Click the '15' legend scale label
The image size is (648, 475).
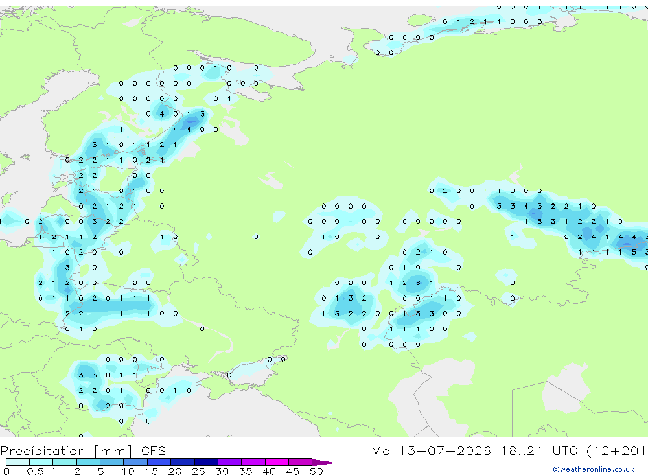pos(152,471)
